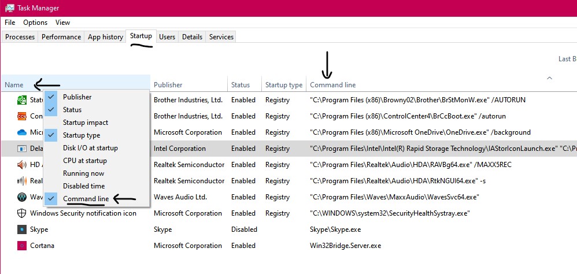Image resolution: width=577 pixels, height=274 pixels.
Task: Select the Startup tab
Action: click(x=141, y=36)
